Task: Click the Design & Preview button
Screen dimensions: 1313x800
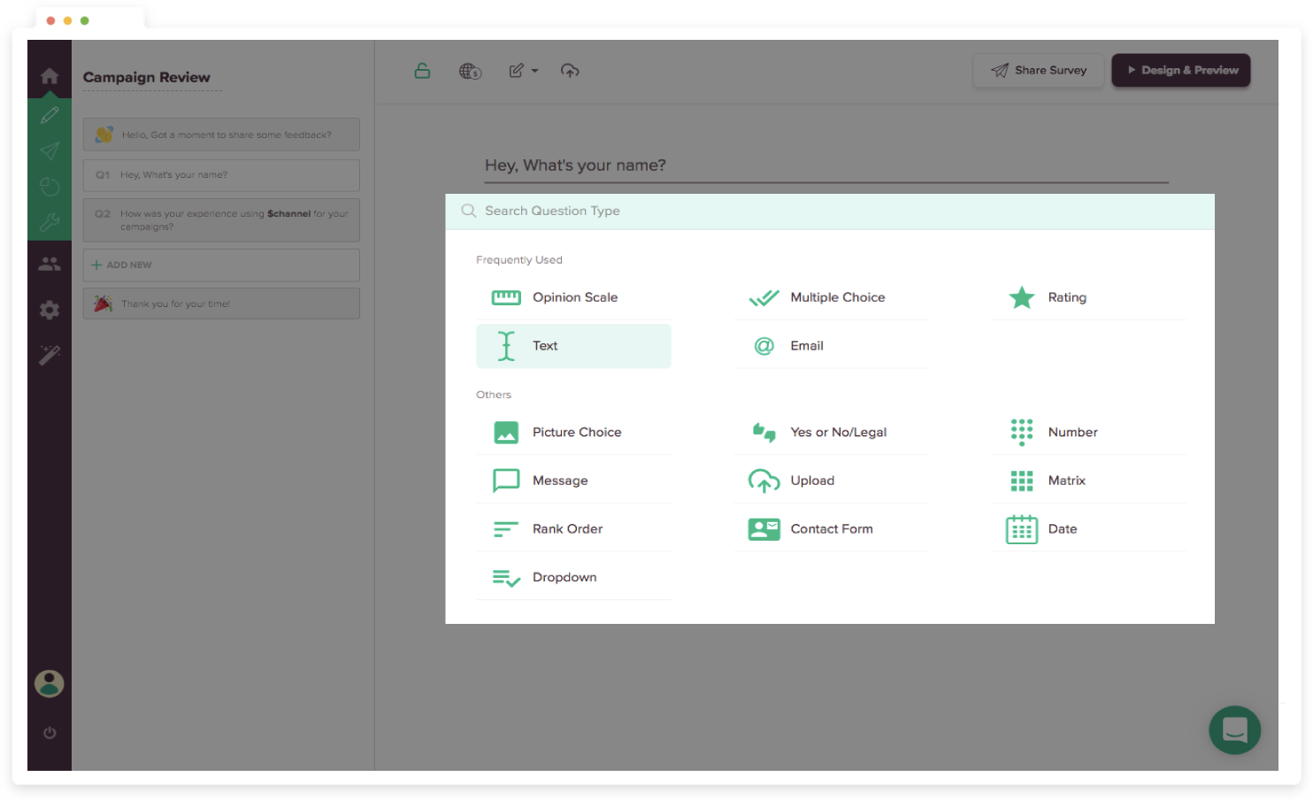Action: [1180, 70]
